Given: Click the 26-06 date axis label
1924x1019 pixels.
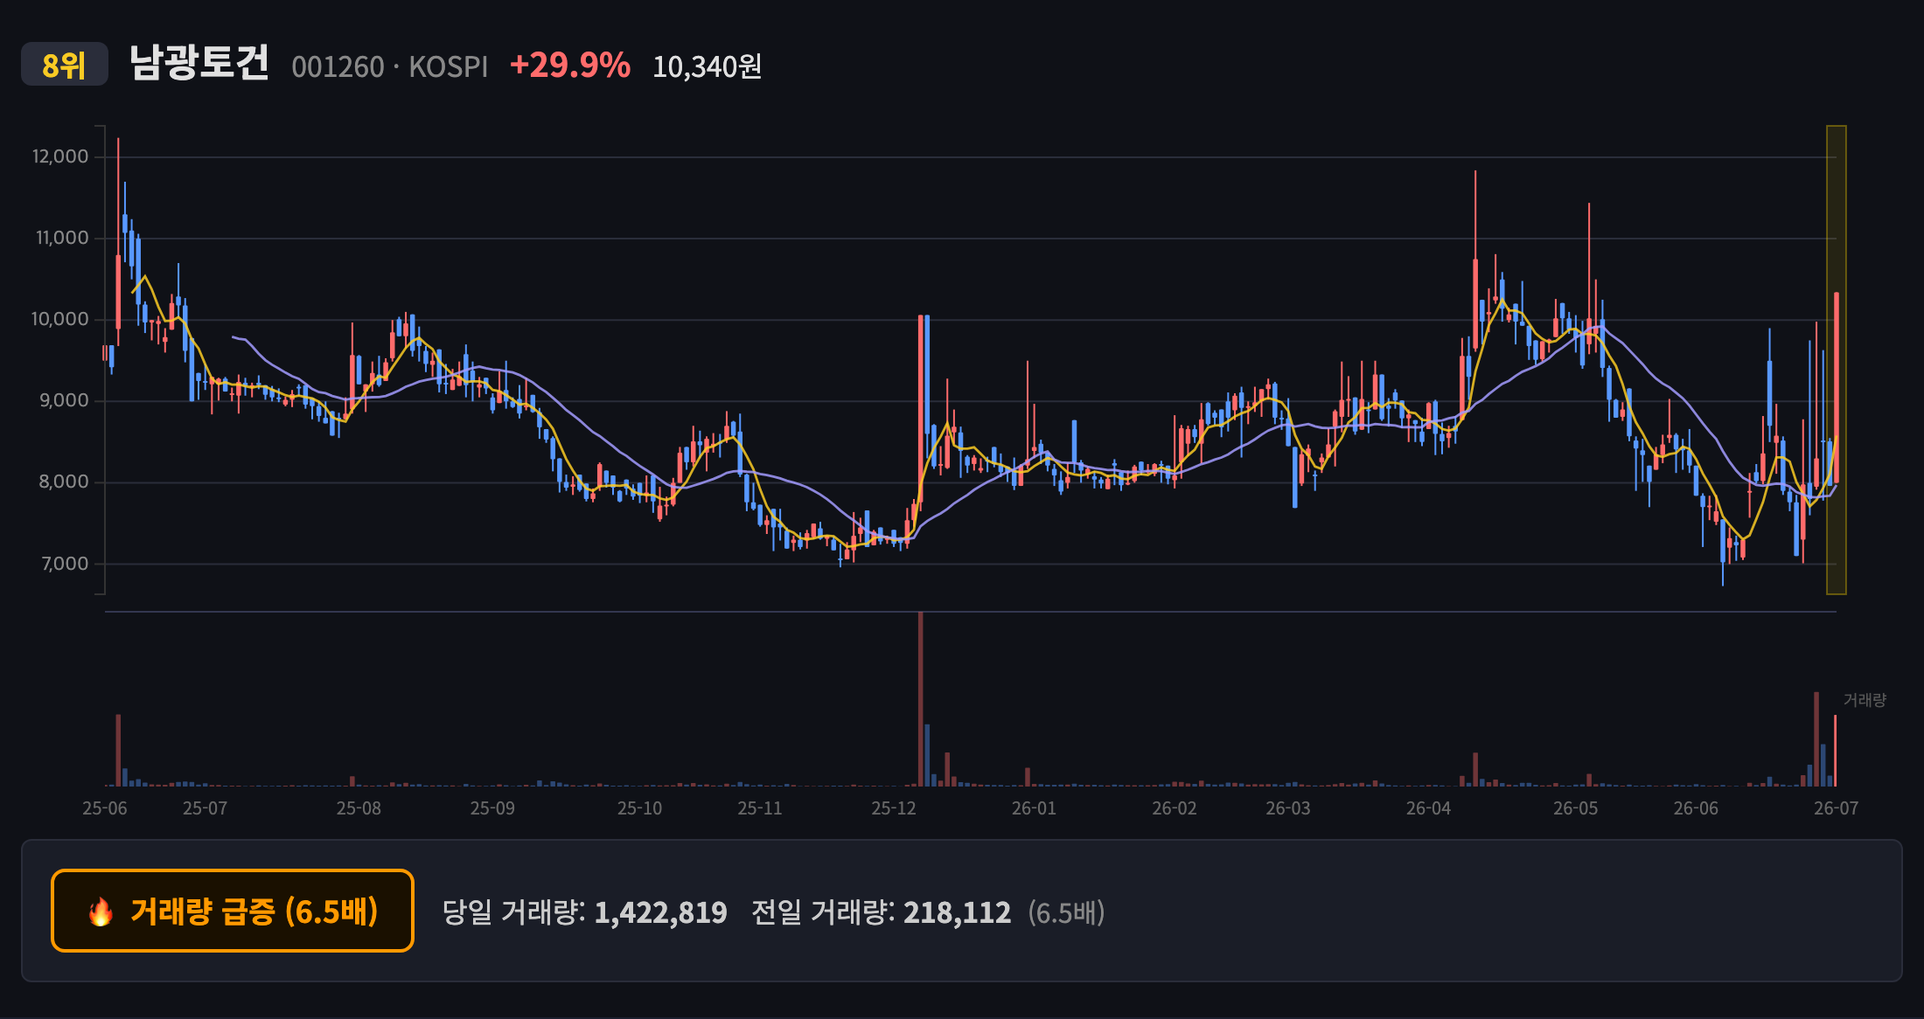Looking at the screenshot, I should [1696, 808].
